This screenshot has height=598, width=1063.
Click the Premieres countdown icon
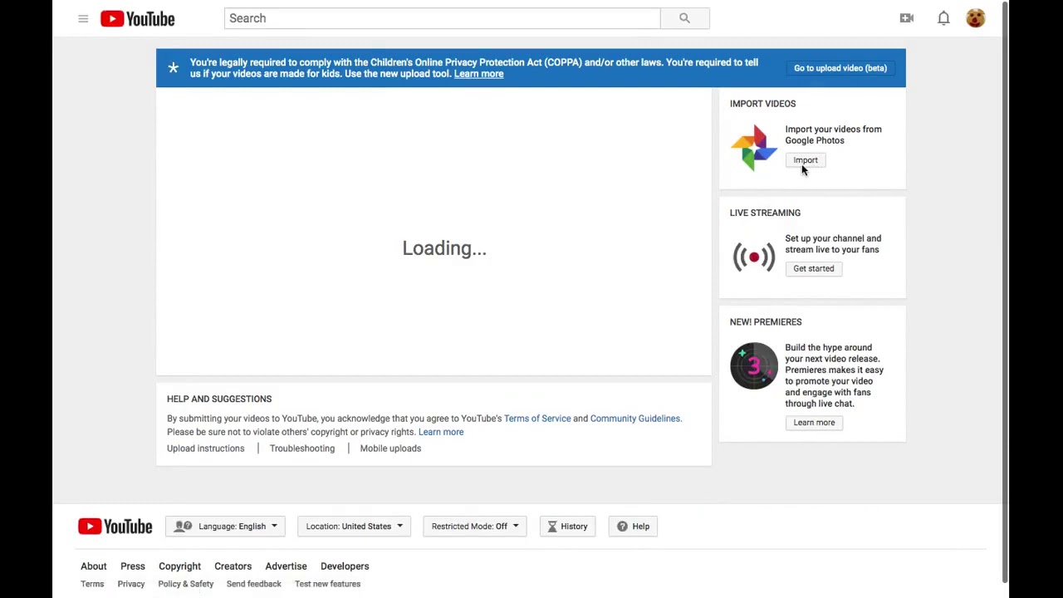tap(754, 365)
